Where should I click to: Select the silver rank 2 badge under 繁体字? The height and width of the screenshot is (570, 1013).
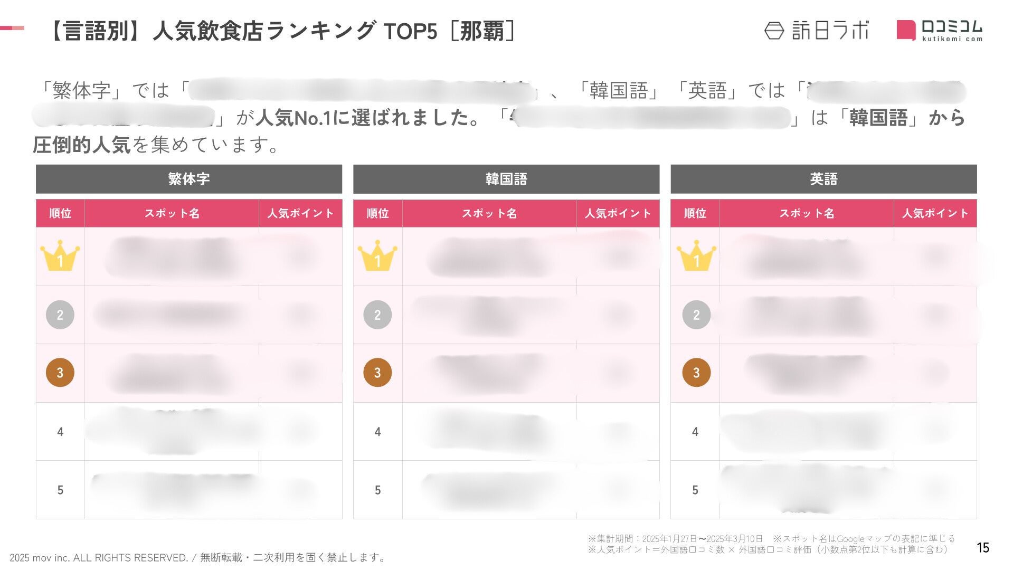(x=60, y=315)
